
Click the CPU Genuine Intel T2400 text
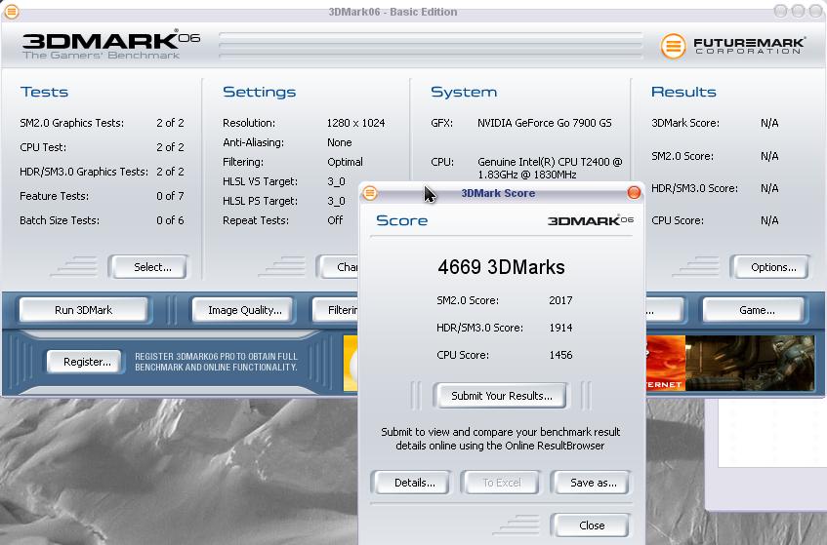[550, 168]
